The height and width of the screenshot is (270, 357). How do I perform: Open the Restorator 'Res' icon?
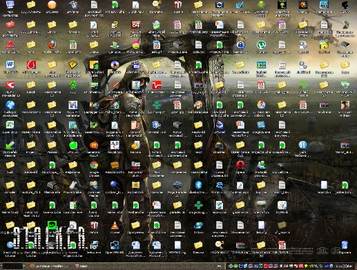click(136, 165)
